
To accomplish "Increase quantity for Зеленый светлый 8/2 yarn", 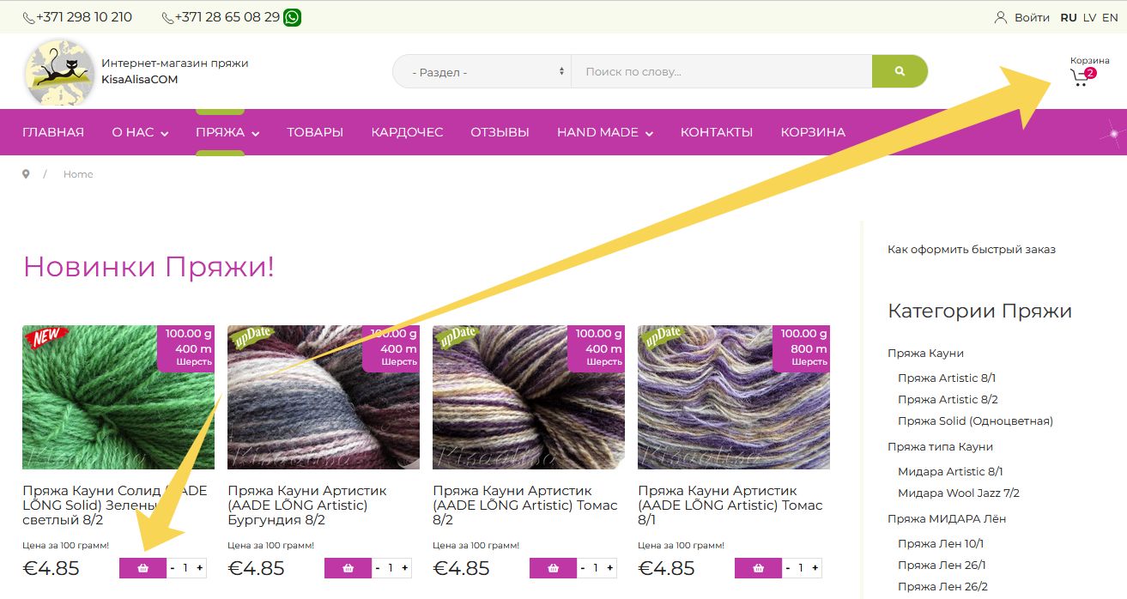I will (x=199, y=568).
